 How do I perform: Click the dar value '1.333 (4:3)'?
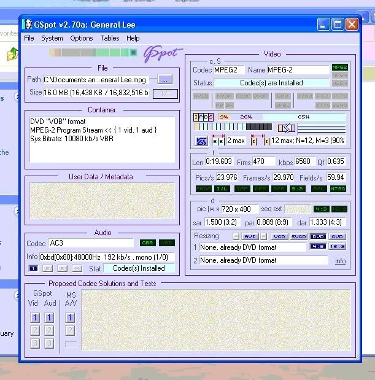click(x=328, y=222)
